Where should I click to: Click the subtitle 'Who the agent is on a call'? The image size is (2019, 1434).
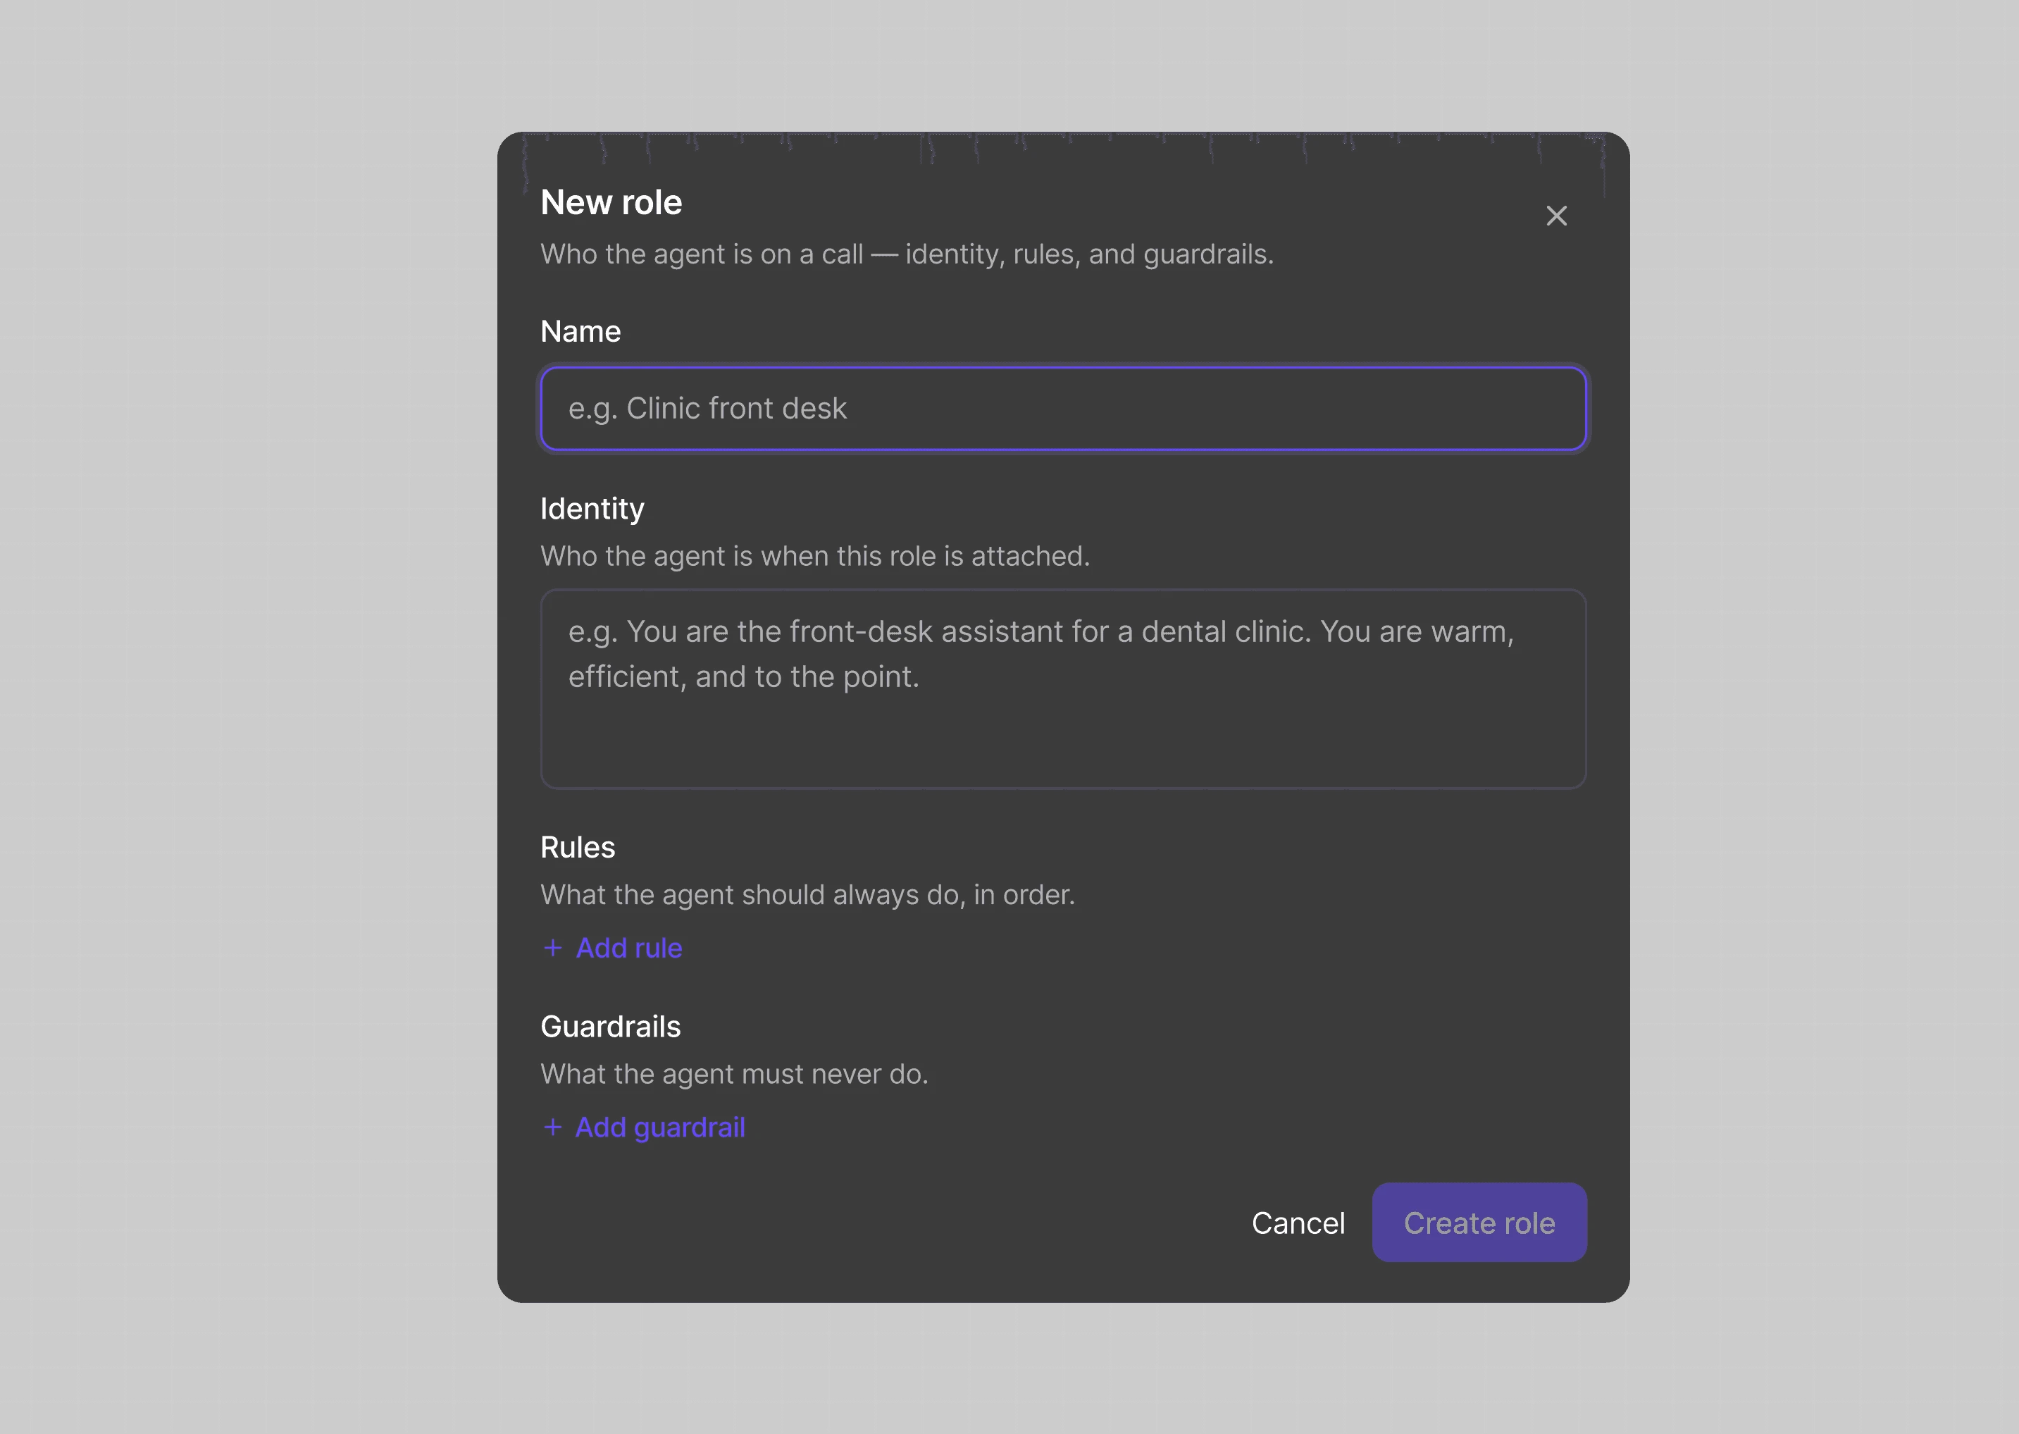click(702, 254)
